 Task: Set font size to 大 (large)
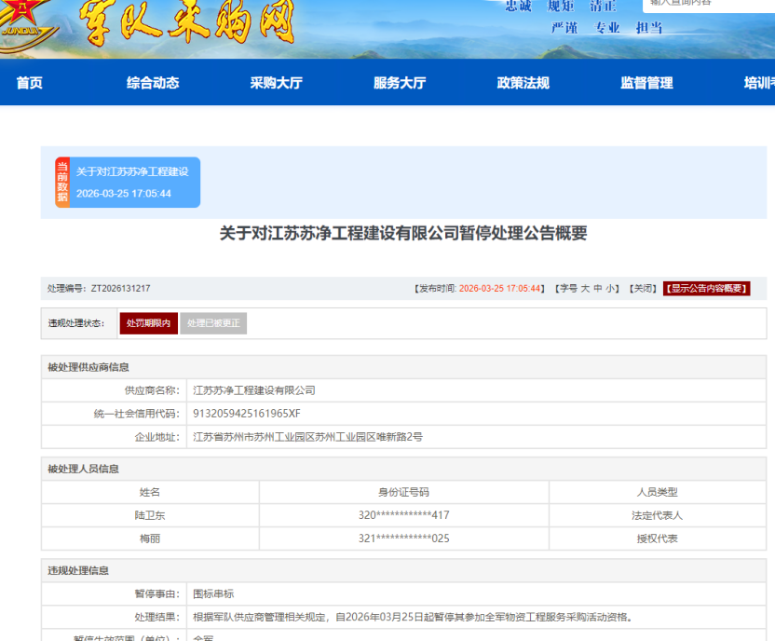tap(585, 289)
